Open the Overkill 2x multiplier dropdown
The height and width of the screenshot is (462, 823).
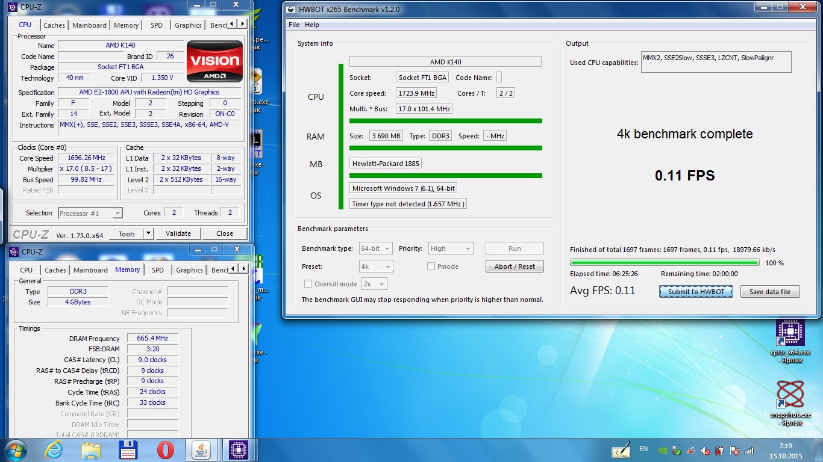coord(374,284)
